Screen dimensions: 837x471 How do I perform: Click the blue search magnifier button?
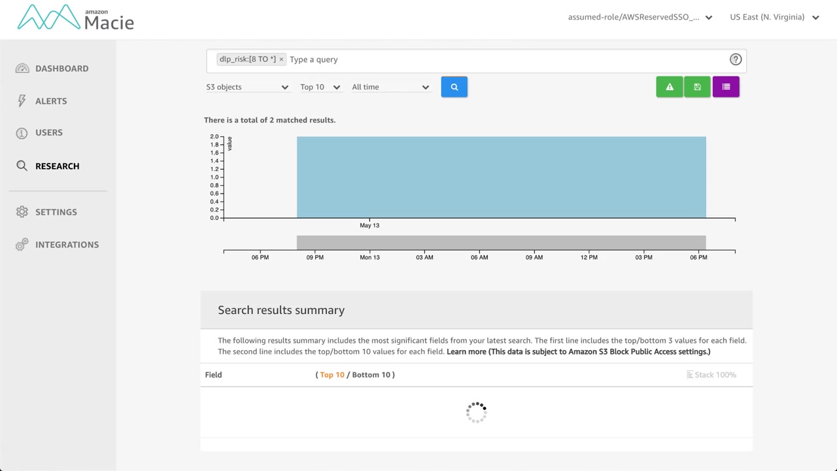click(x=454, y=87)
